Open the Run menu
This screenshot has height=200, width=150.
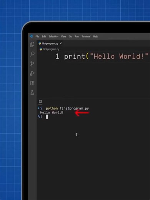(77, 37)
